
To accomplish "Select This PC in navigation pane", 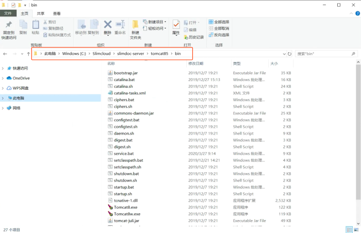I will click(51, 98).
